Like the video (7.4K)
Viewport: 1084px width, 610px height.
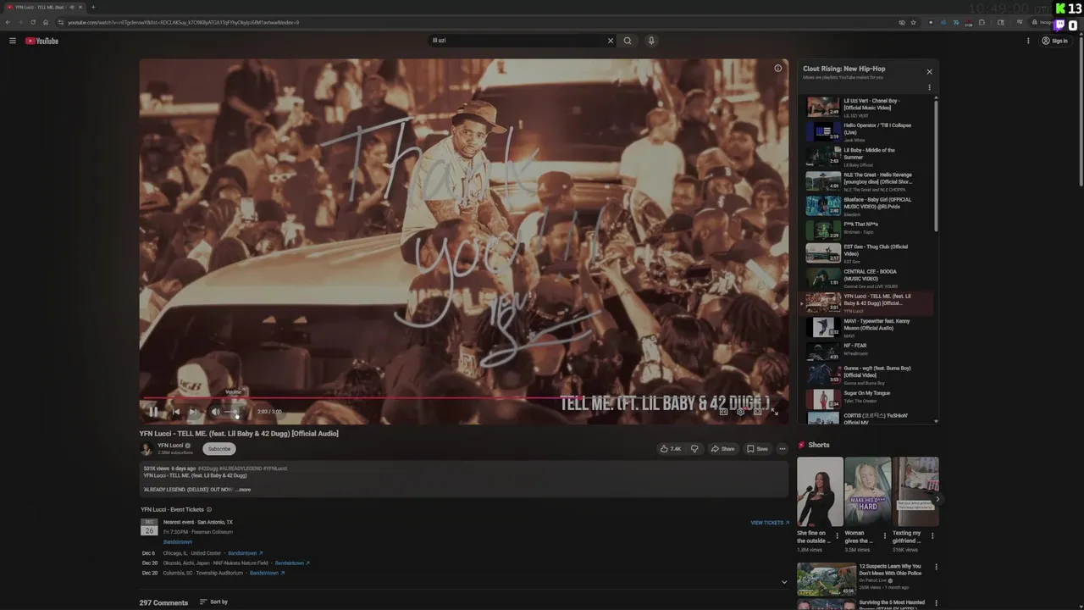coord(671,449)
